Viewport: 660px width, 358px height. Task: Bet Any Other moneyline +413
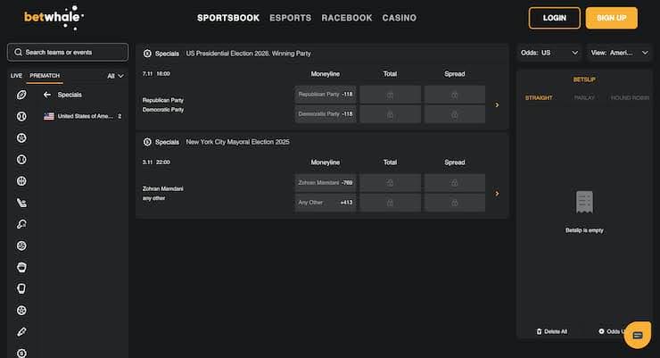point(326,203)
